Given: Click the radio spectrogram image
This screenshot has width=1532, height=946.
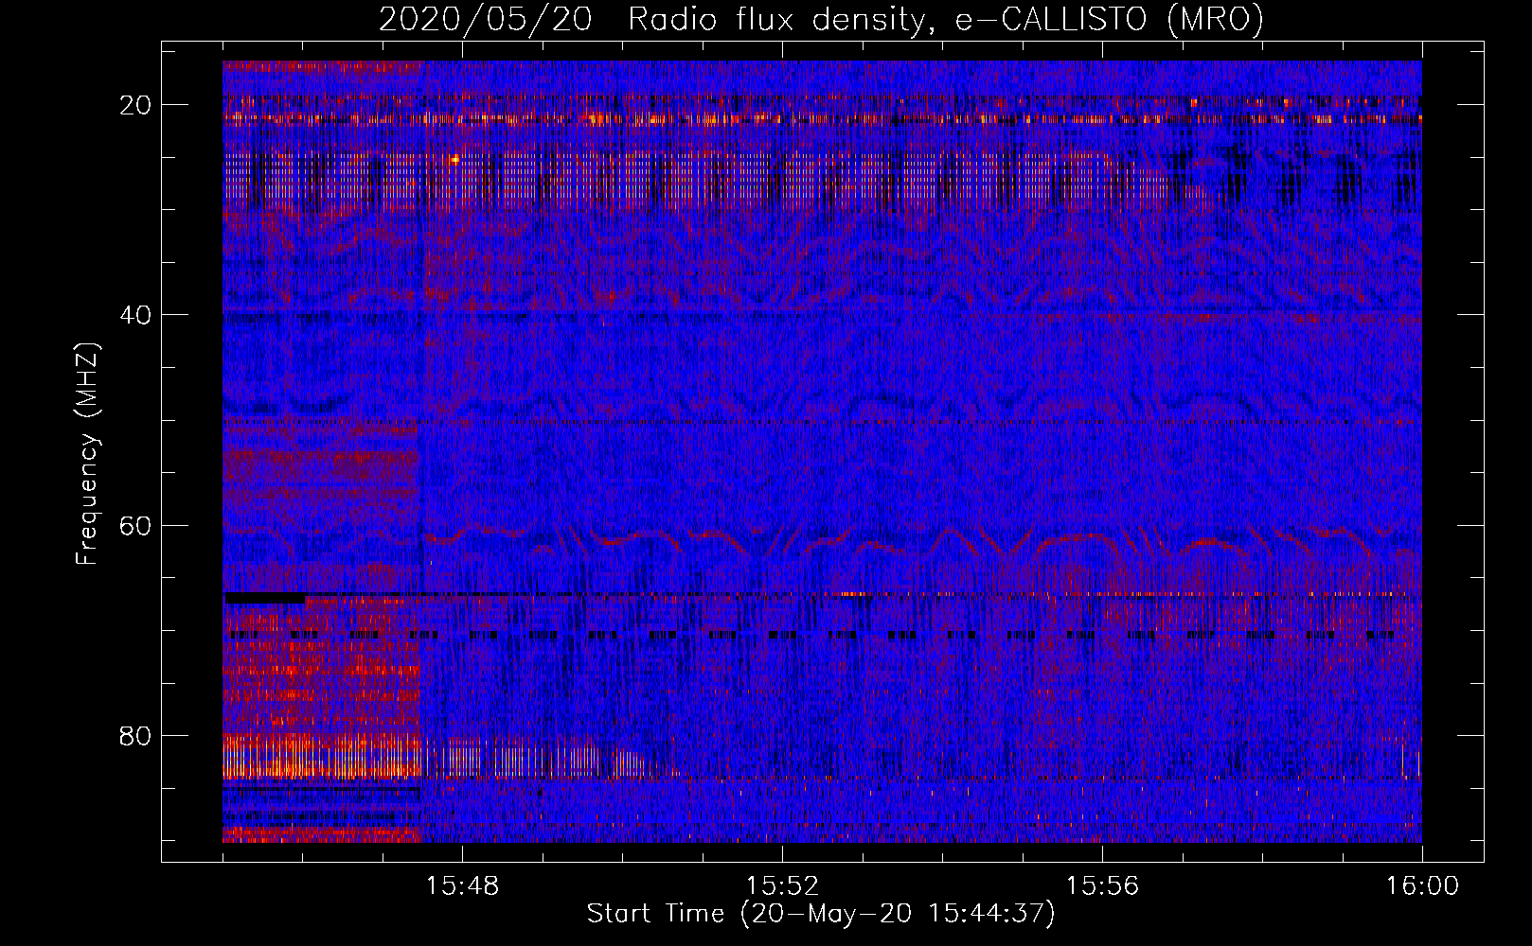Looking at the screenshot, I should 822,452.
